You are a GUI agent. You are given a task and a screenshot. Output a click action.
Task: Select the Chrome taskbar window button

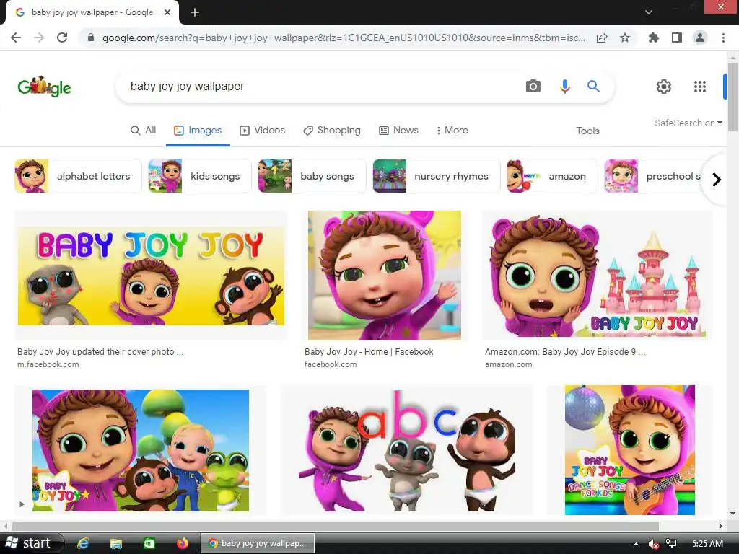(258, 543)
